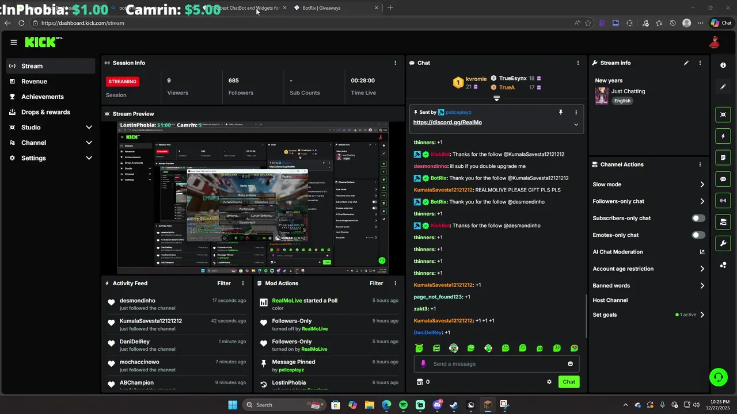Open Achievements page
This screenshot has height=414, width=737.
(51, 97)
